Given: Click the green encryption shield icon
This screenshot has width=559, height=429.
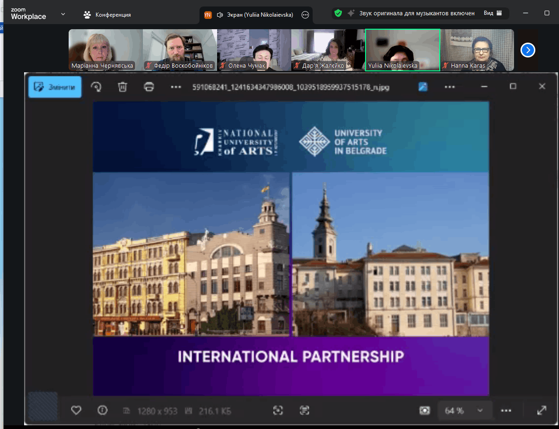Looking at the screenshot, I should click(x=338, y=13).
